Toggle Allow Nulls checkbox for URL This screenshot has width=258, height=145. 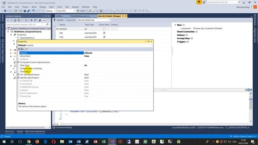(104, 33)
